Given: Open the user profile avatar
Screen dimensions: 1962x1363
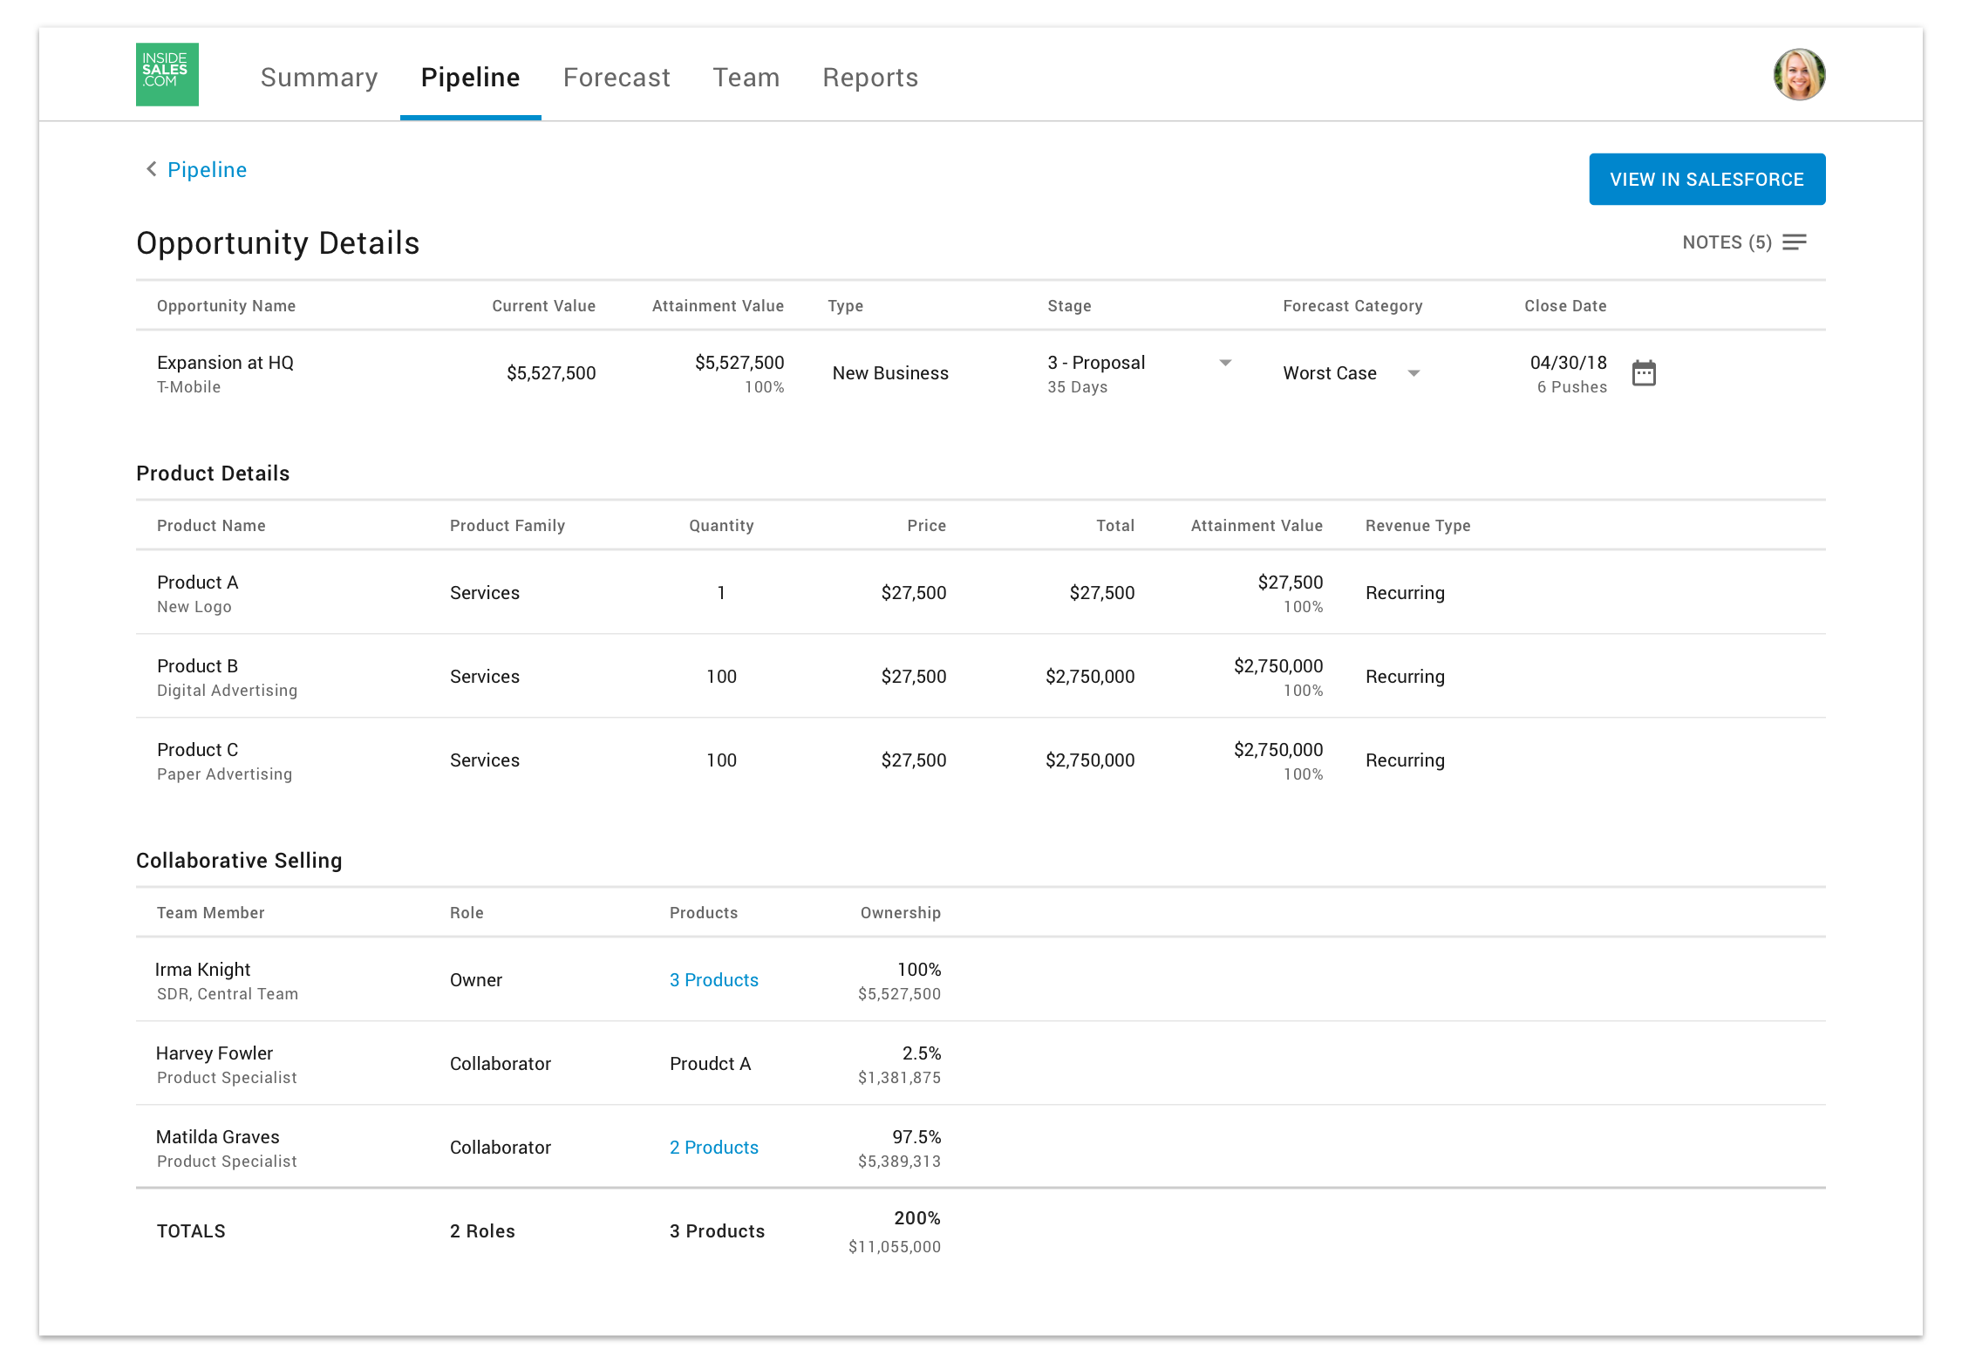Looking at the screenshot, I should click(x=1798, y=75).
